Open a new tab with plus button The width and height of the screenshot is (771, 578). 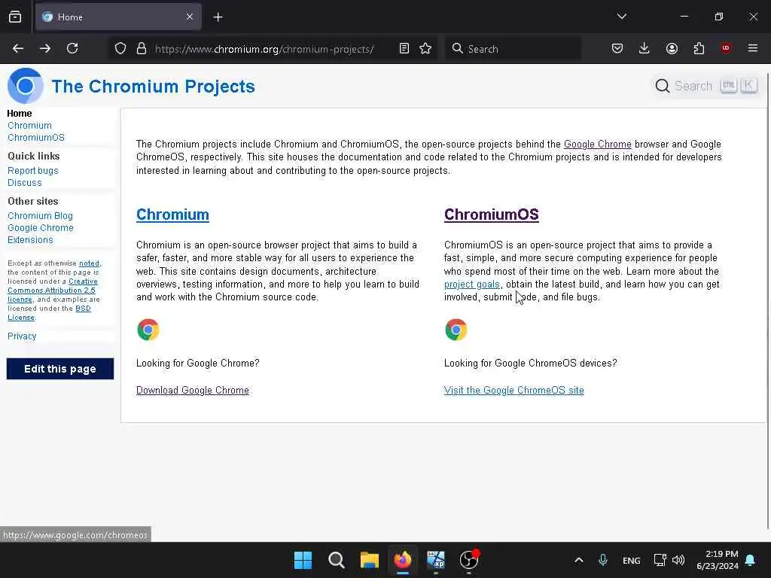[218, 17]
